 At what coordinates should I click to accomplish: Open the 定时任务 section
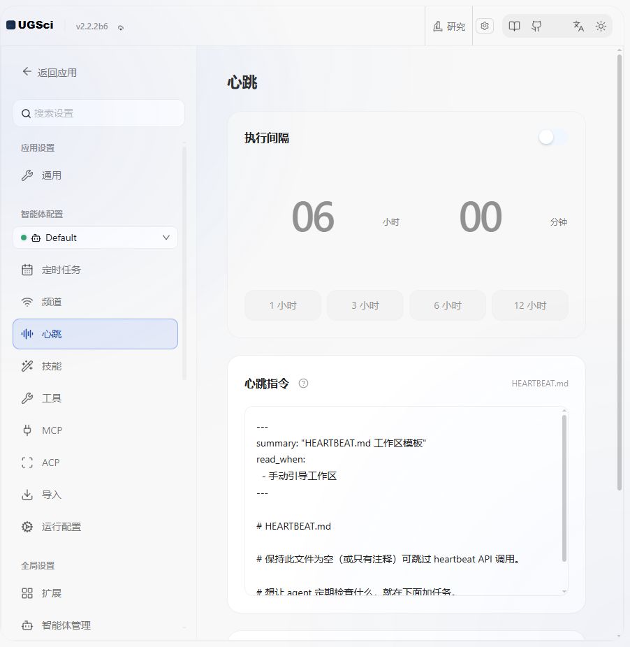(x=95, y=270)
